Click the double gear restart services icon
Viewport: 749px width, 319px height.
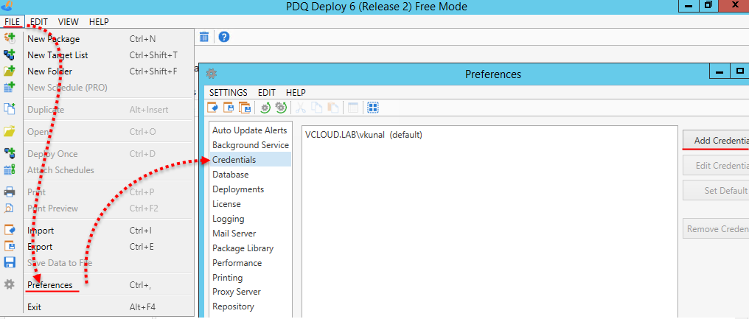[x=281, y=108]
